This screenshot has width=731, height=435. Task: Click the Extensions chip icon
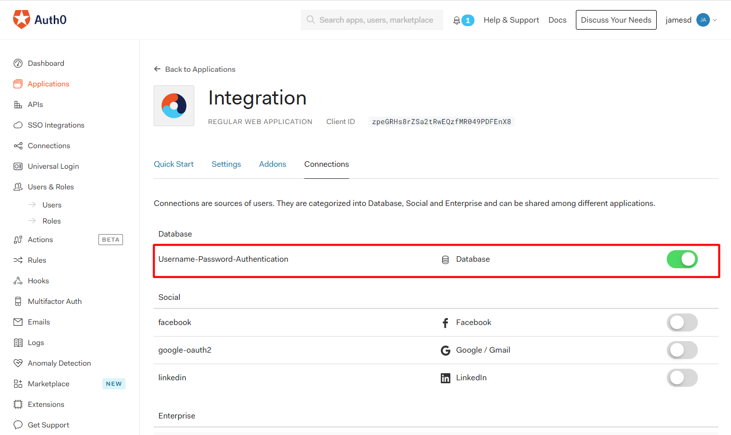click(x=18, y=404)
